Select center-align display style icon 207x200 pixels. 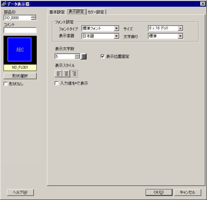point(66,74)
